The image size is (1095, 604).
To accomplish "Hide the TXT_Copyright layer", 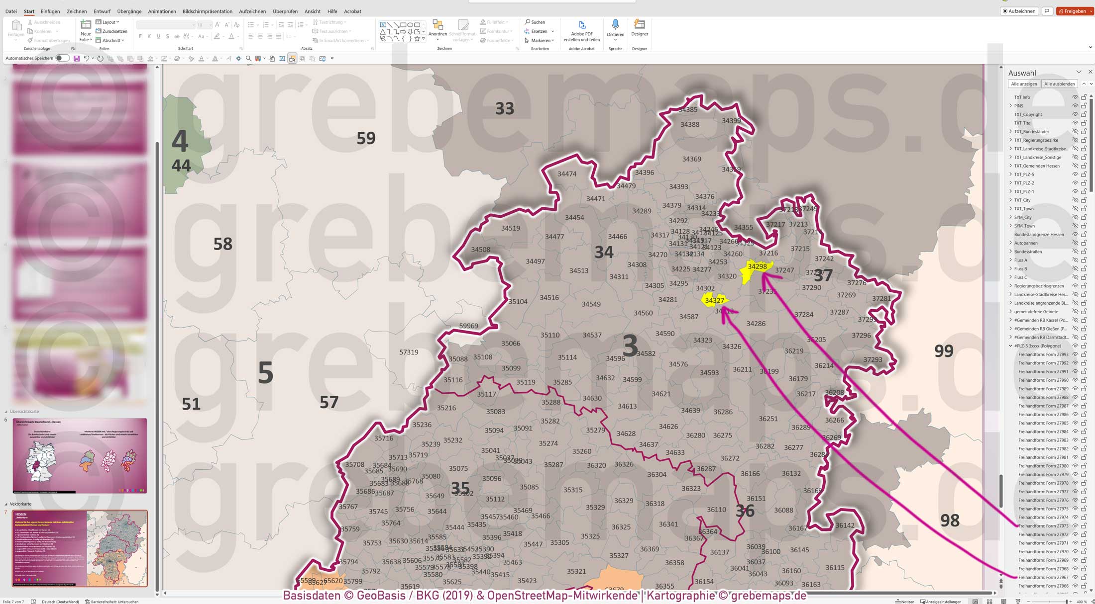I will tap(1075, 114).
